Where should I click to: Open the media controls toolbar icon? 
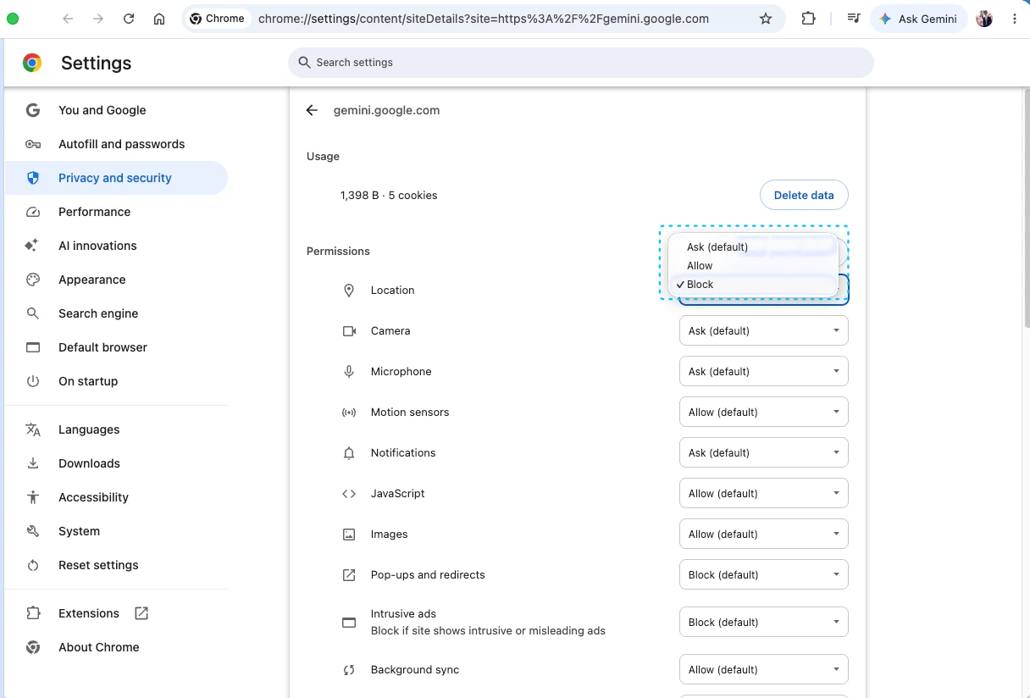(x=855, y=19)
